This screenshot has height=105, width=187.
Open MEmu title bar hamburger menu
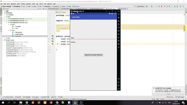(106, 11)
